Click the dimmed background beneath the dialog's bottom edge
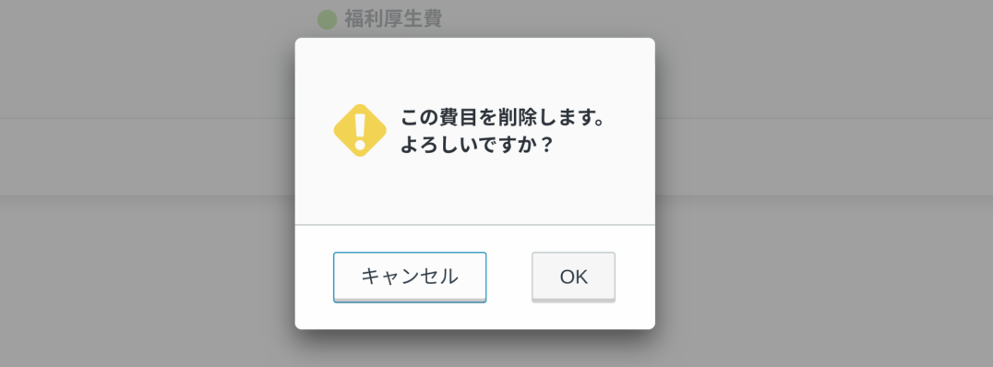Viewport: 993px width, 367px height. tap(475, 349)
